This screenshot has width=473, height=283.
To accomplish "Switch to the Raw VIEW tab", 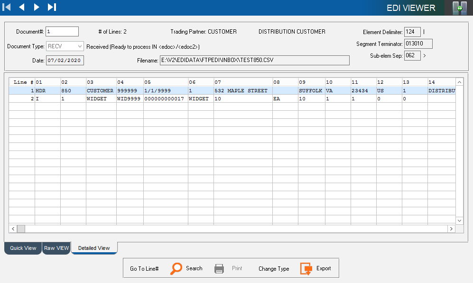I will point(56,248).
